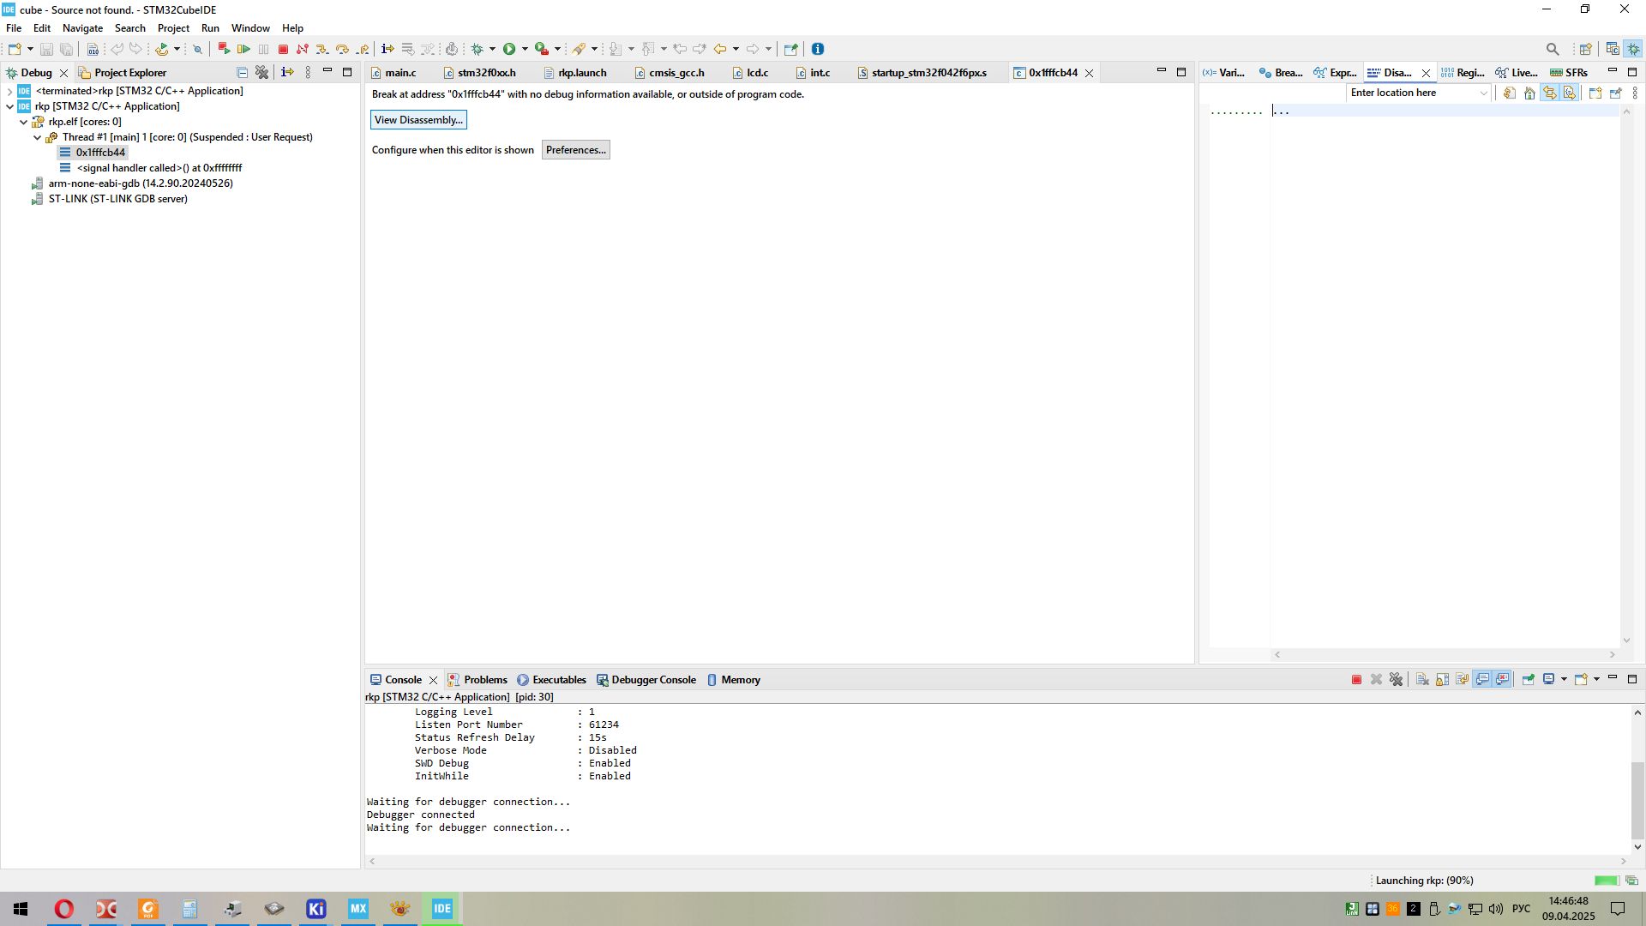Screen dimensions: 1646x926
Task: Toggle Link with Active Debug Context
Action: (1550, 93)
